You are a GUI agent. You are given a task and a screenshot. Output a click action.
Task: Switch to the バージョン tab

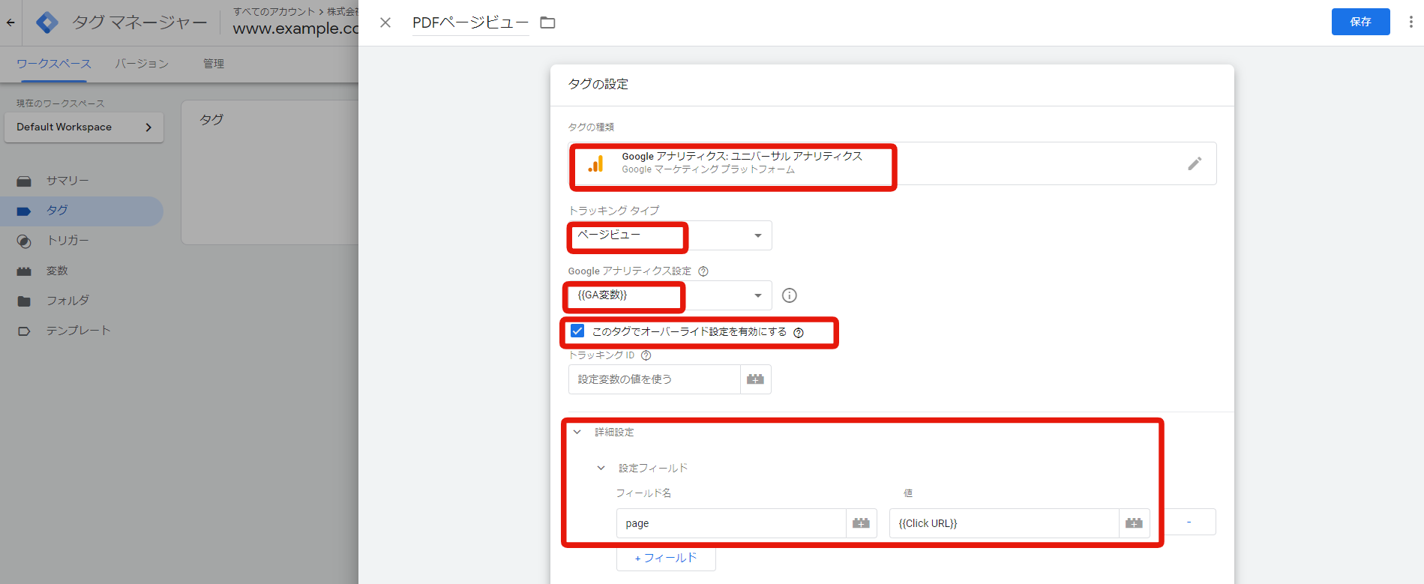pos(142,64)
